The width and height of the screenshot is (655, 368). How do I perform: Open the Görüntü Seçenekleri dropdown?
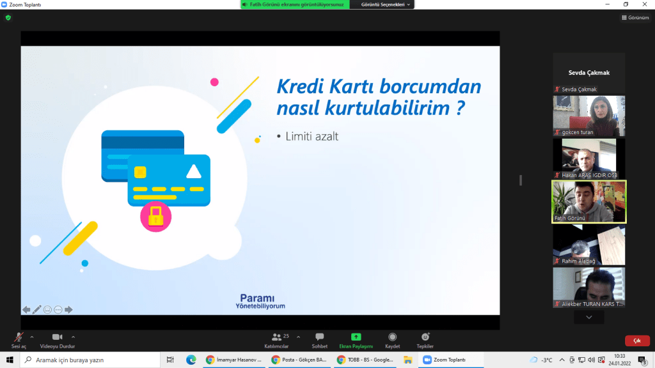386,4
